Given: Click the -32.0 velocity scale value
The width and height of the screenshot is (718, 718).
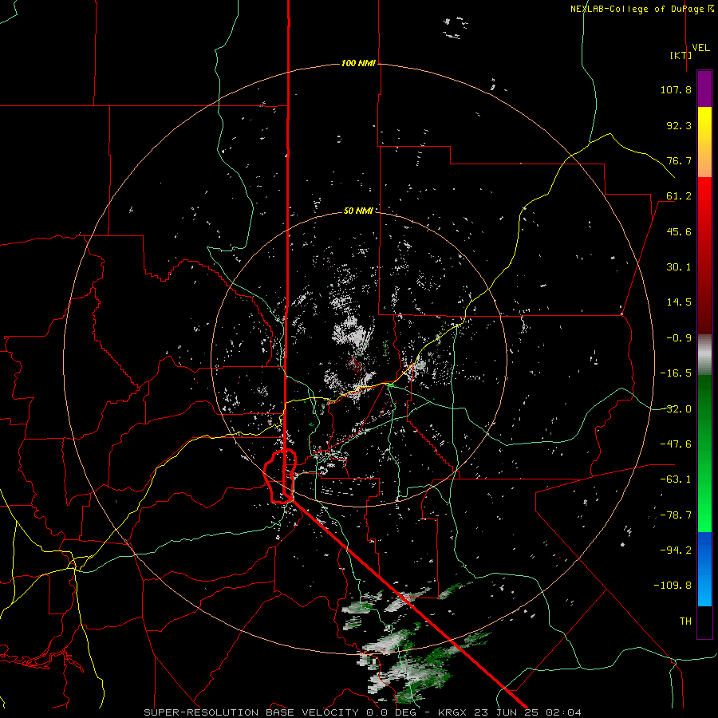Looking at the screenshot, I should pos(676,409).
